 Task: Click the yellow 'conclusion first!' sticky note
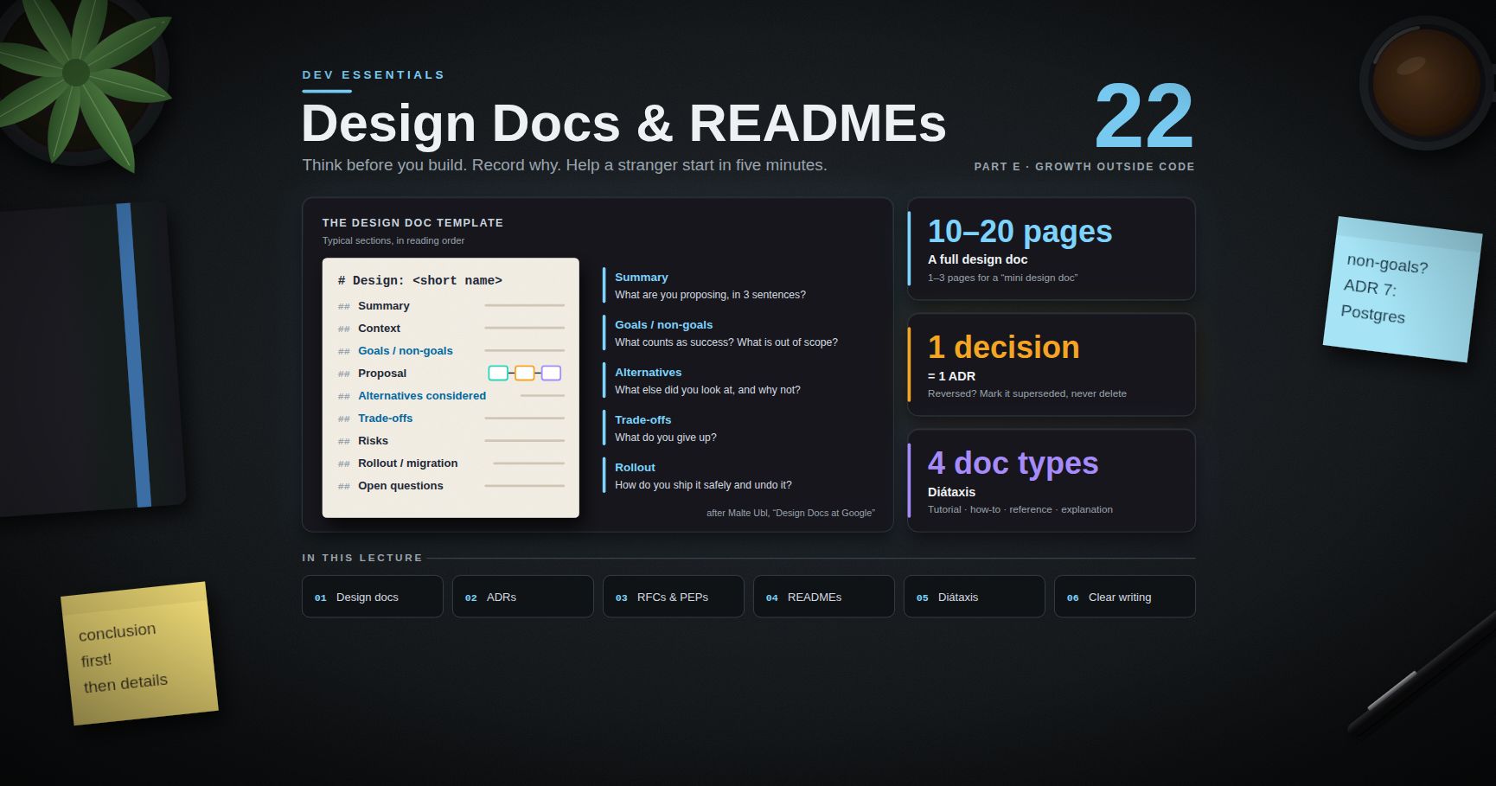tap(139, 654)
